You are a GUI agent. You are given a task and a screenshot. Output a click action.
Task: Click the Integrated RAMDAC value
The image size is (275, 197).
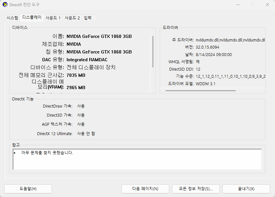(x=87, y=60)
